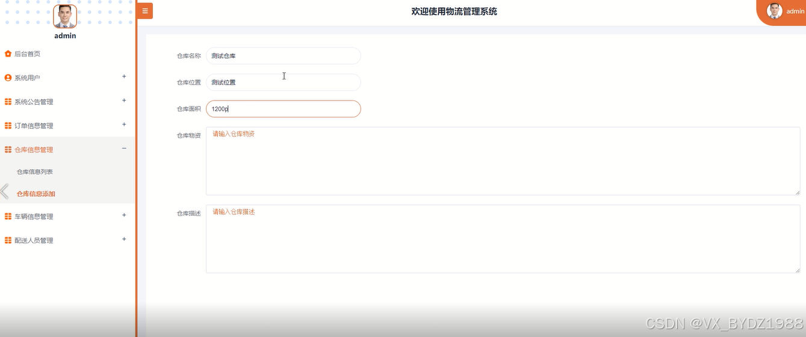Viewport: 806px width, 337px height.
Task: Expand 车辆信息管理 with its plus sign
Action: coord(124,215)
